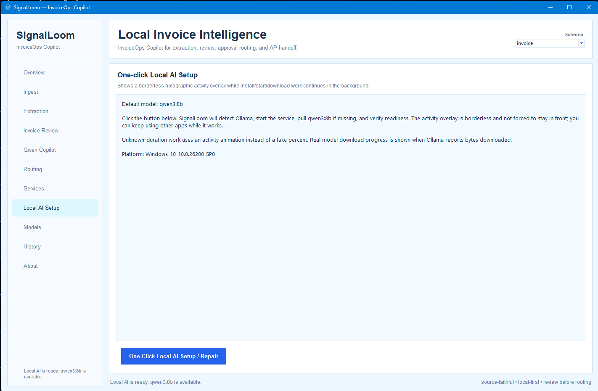
Task: Go to the Ingest page
Action: 55,92
